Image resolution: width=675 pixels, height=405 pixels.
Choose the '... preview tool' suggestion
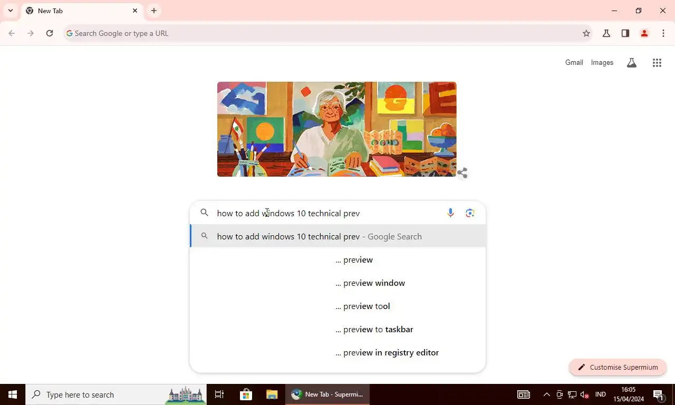[337, 306]
